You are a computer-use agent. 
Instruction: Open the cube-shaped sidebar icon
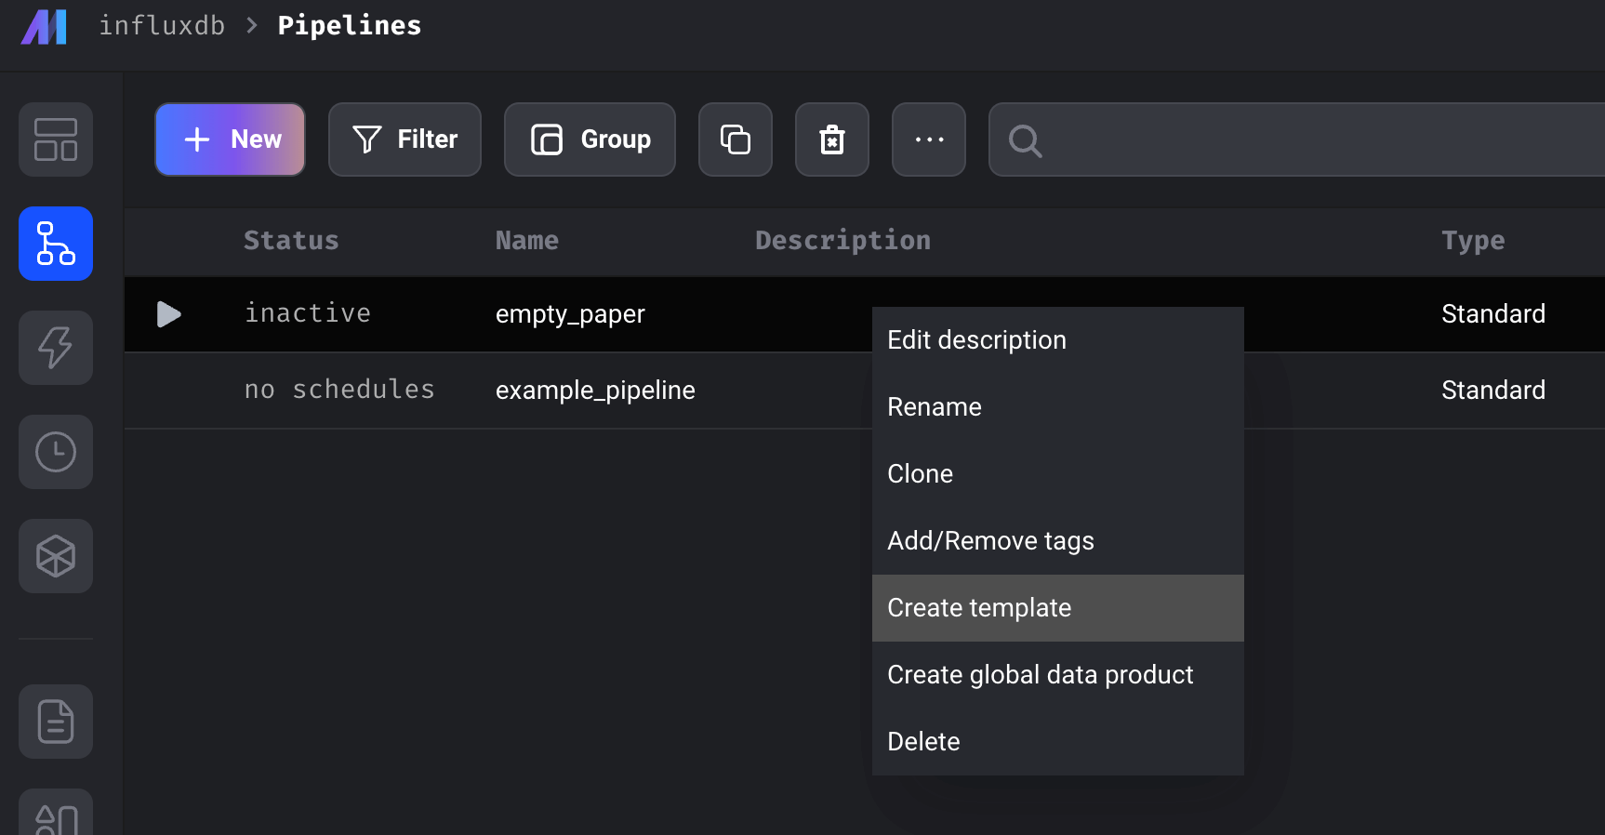tap(56, 556)
